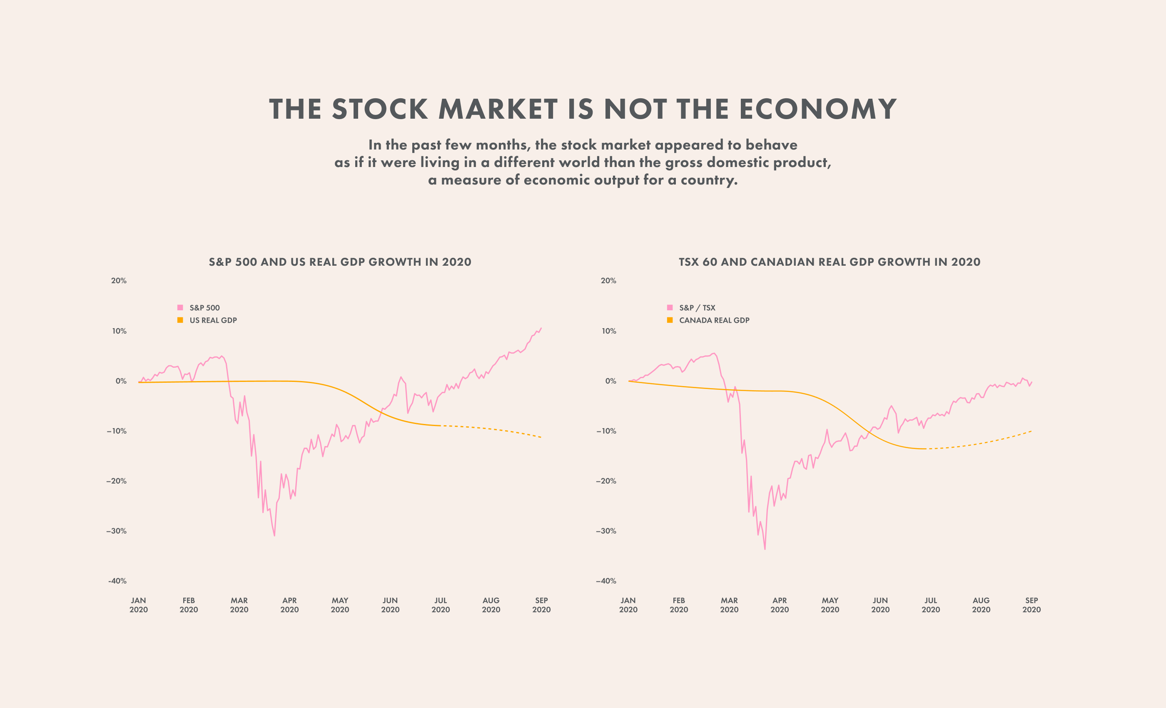This screenshot has width=1166, height=708.
Task: Click the SEP 2020 label on left chart
Action: coord(541,605)
